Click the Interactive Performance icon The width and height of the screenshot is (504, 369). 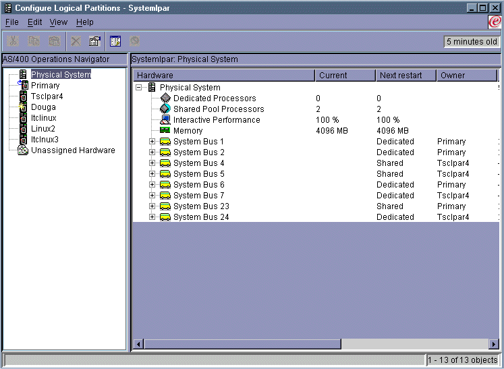165,119
